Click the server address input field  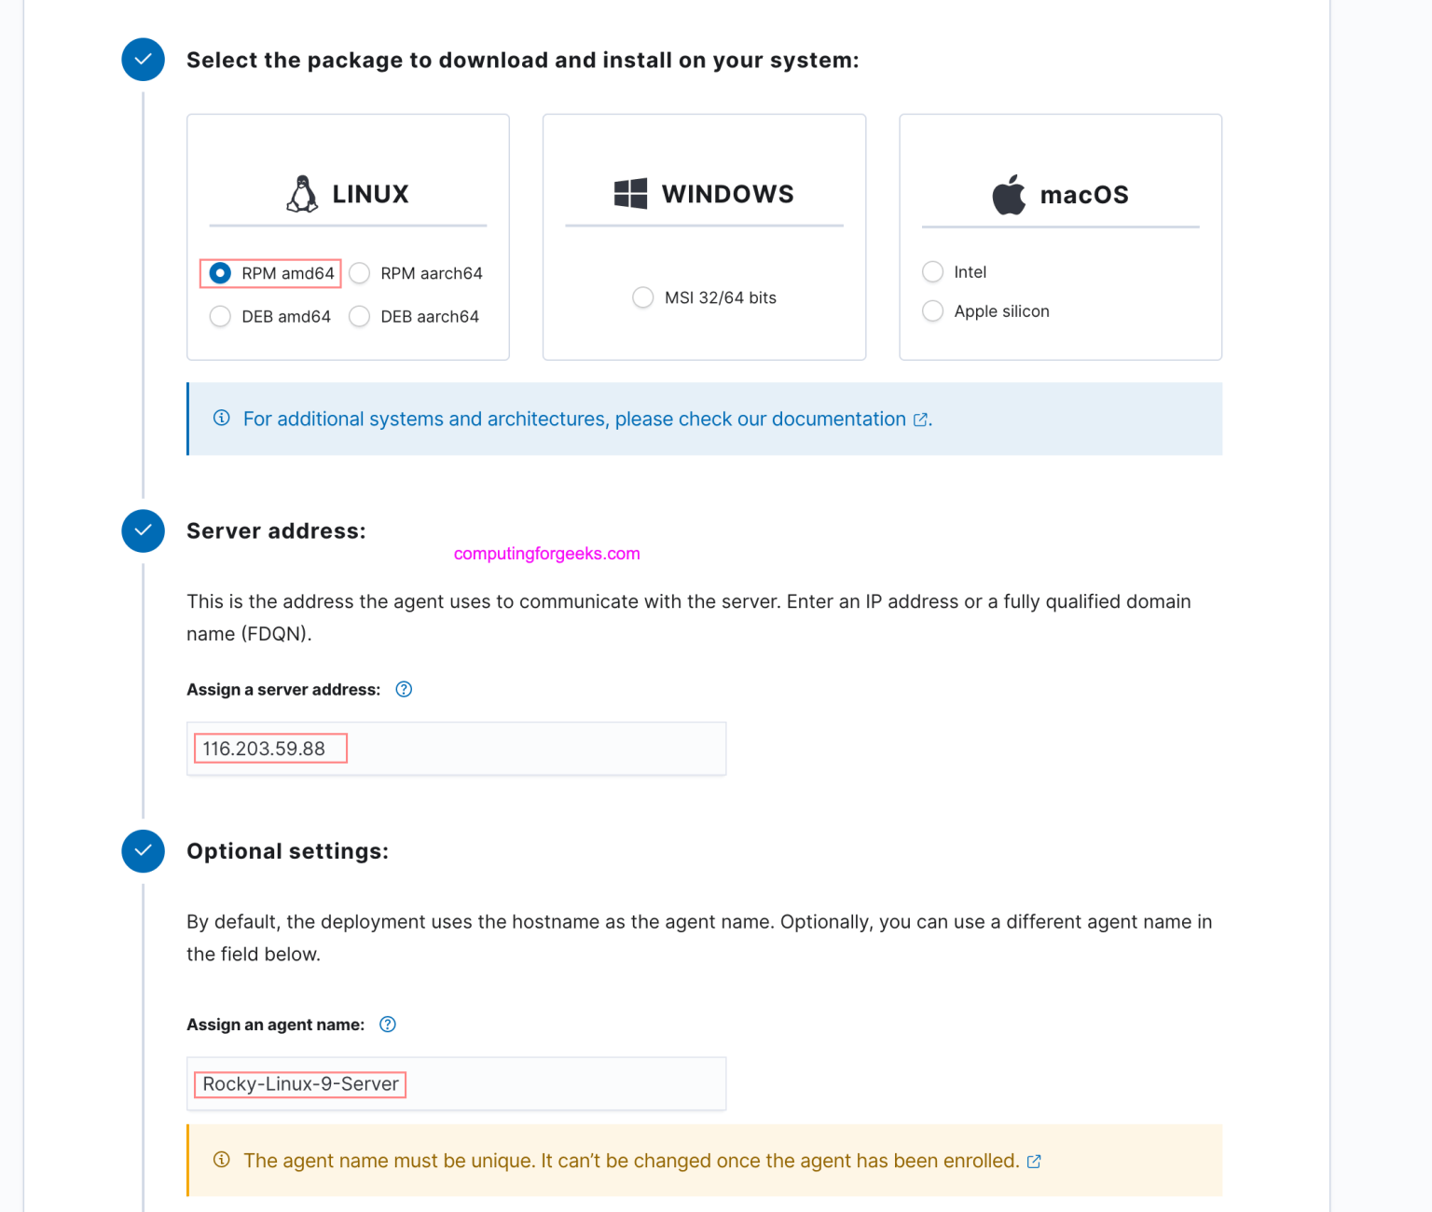(456, 749)
